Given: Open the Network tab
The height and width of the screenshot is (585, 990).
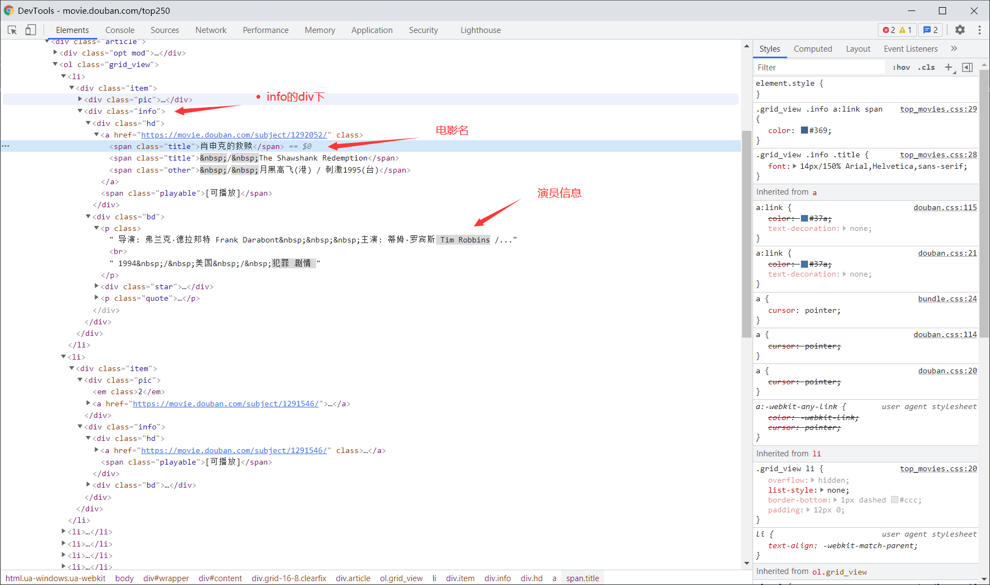Looking at the screenshot, I should 211,30.
